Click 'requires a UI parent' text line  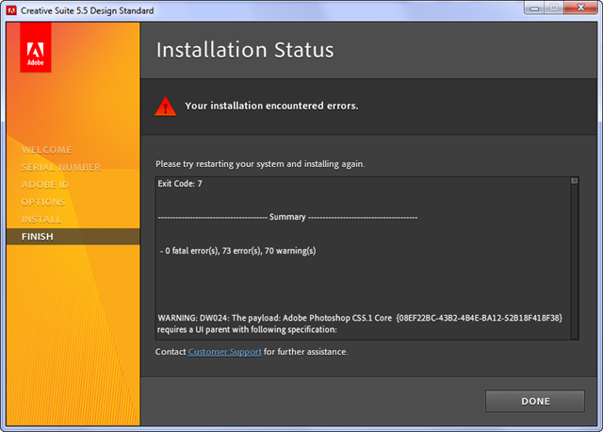(247, 329)
